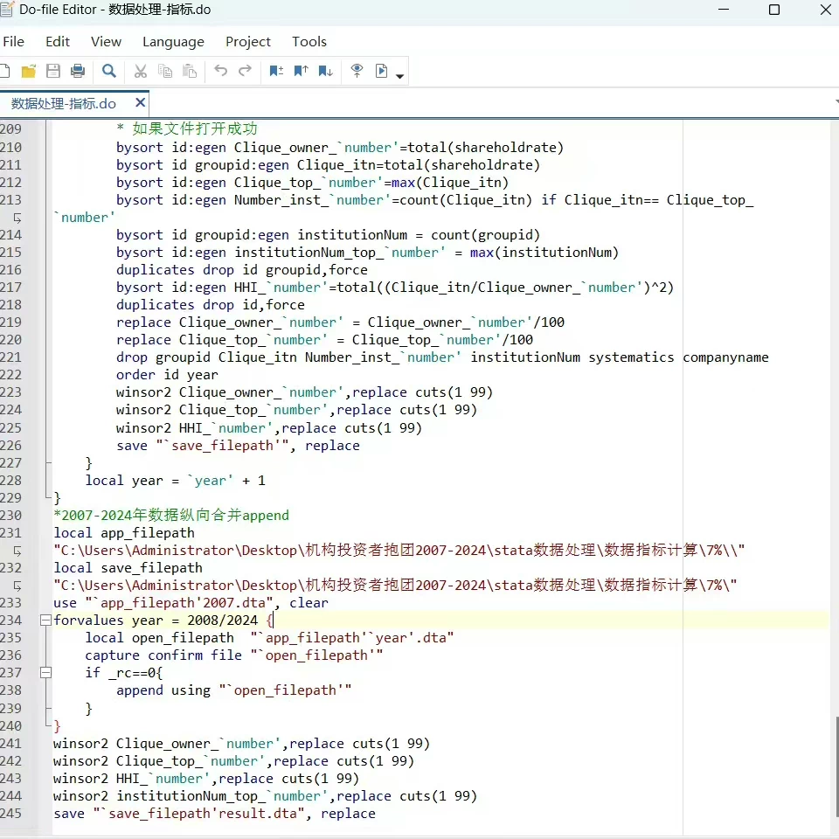This screenshot has height=839, width=839.
Task: Open the Language menu
Action: pos(173,42)
